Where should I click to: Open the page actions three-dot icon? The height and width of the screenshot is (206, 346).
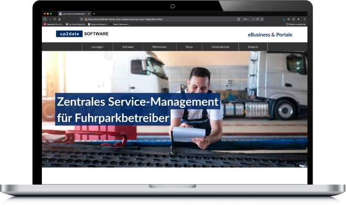click(253, 19)
